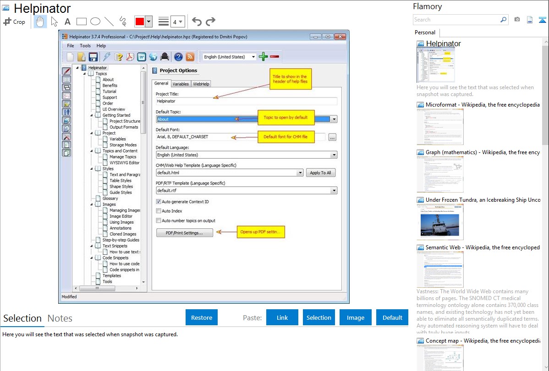Open the line width 4 dropdown
The width and height of the screenshot is (549, 371).
coord(177,22)
